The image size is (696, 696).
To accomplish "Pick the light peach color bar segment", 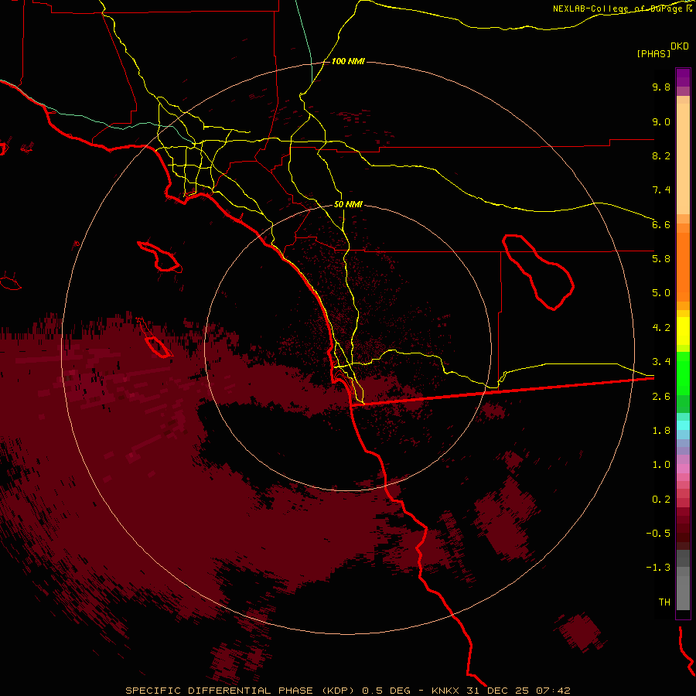I will tap(683, 159).
